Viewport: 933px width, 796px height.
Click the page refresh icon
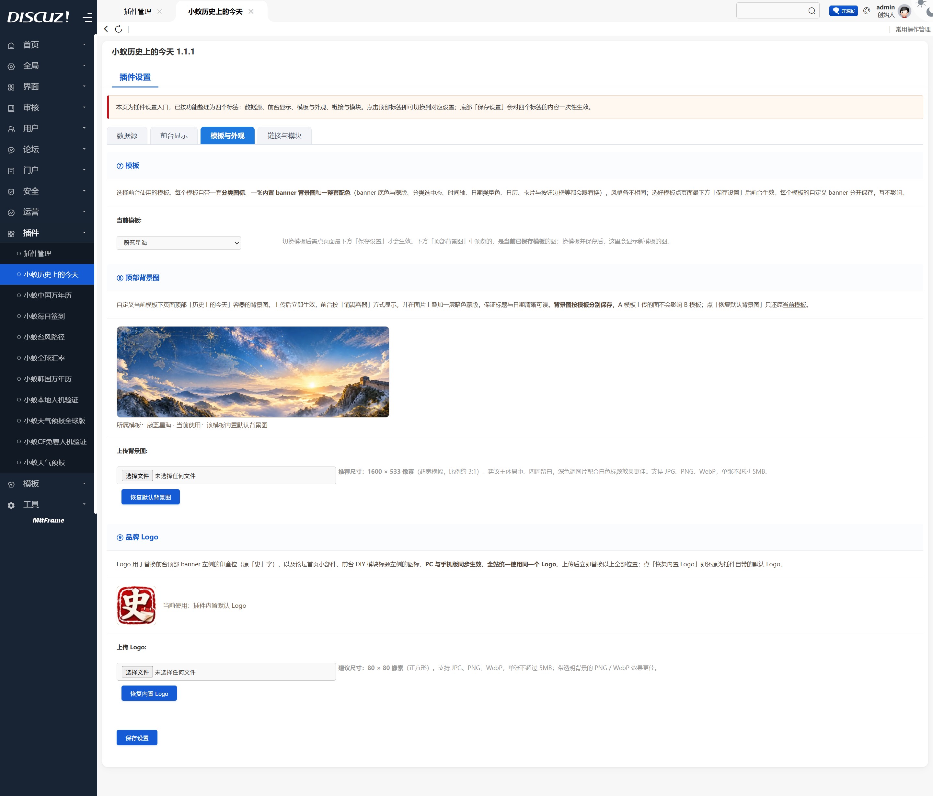(x=119, y=29)
